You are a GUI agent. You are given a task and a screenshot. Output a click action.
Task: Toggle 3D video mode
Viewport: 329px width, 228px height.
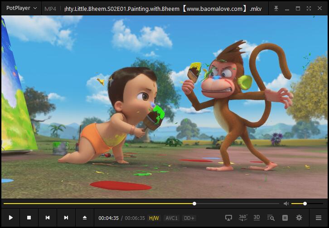pos(256,218)
